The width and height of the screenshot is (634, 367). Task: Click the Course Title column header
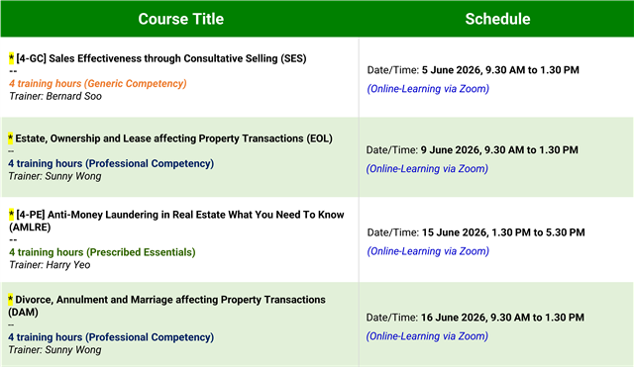click(x=180, y=19)
